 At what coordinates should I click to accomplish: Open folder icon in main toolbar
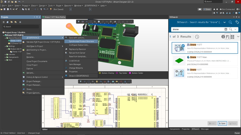tap(2, 9)
